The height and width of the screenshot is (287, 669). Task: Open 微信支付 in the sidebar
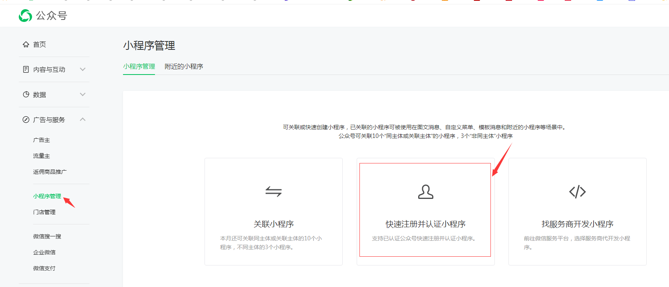(44, 268)
